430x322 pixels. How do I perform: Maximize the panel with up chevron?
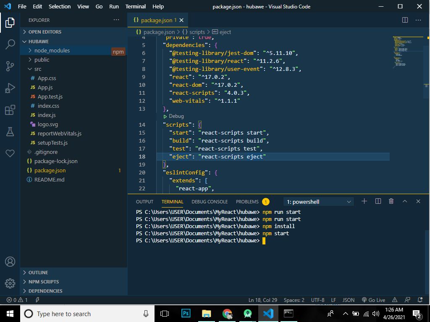pos(405,202)
